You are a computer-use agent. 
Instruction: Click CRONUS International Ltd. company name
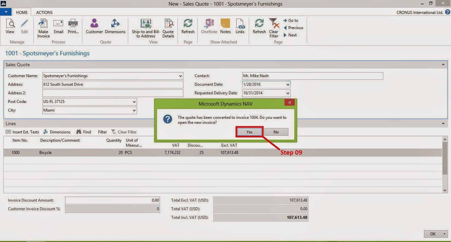coord(420,12)
